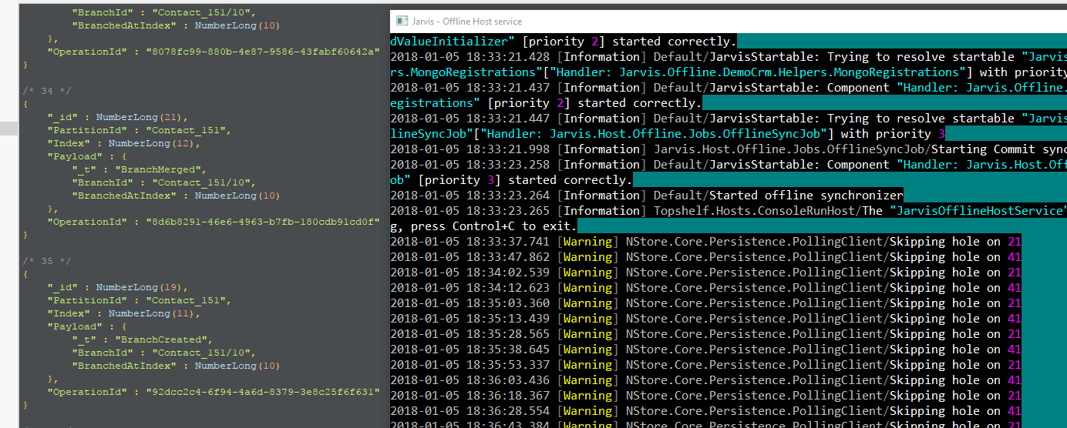Click OperationId value starting with 92dcc2c4
The height and width of the screenshot is (428, 1067).
pyautogui.click(x=264, y=392)
